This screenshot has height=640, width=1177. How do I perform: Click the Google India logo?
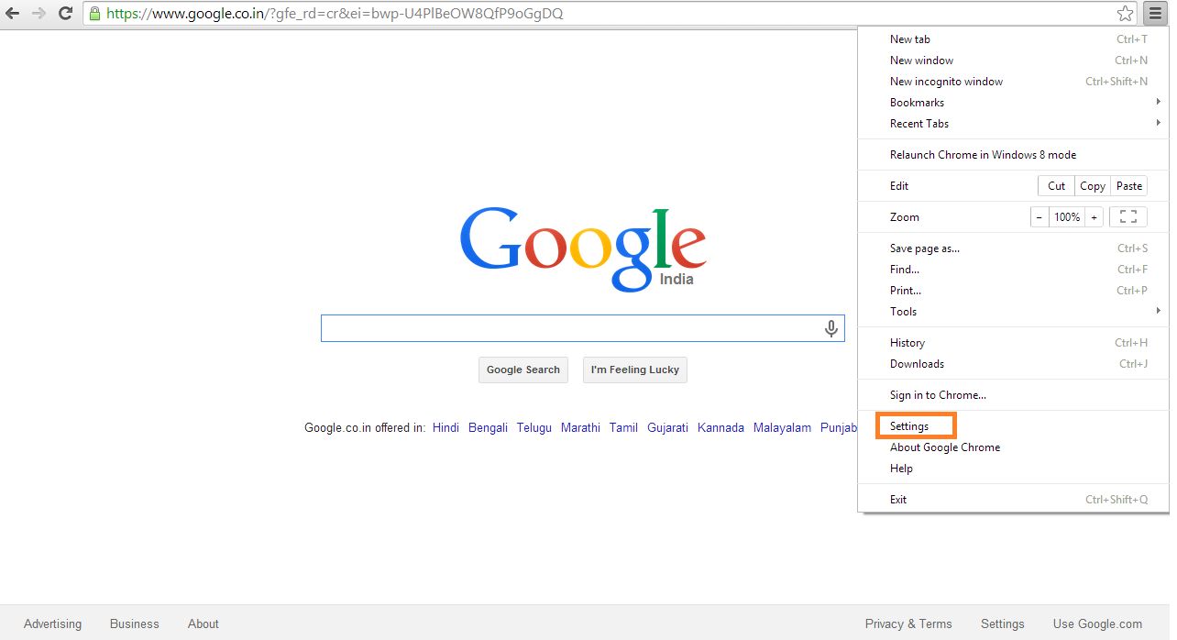(x=583, y=248)
